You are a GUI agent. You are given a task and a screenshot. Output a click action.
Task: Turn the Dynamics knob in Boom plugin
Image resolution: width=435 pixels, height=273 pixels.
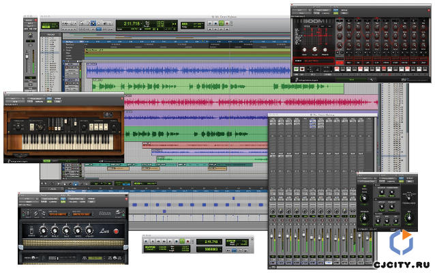(325, 51)
